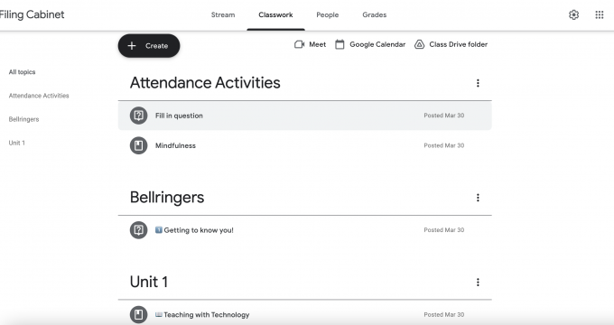
Task: Open the Unit 1 topic three-dot menu
Action: click(478, 283)
